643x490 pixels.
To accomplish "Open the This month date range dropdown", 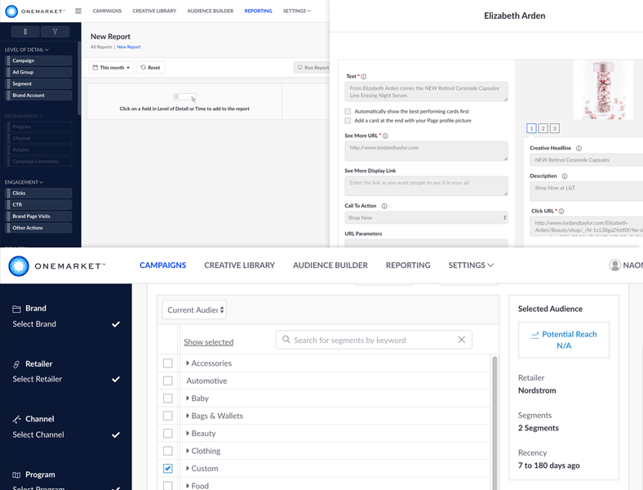I will point(111,67).
